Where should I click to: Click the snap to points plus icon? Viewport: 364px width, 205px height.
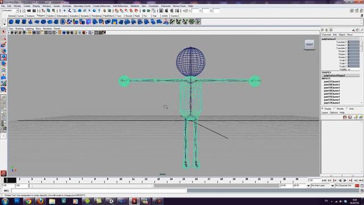[64, 11]
